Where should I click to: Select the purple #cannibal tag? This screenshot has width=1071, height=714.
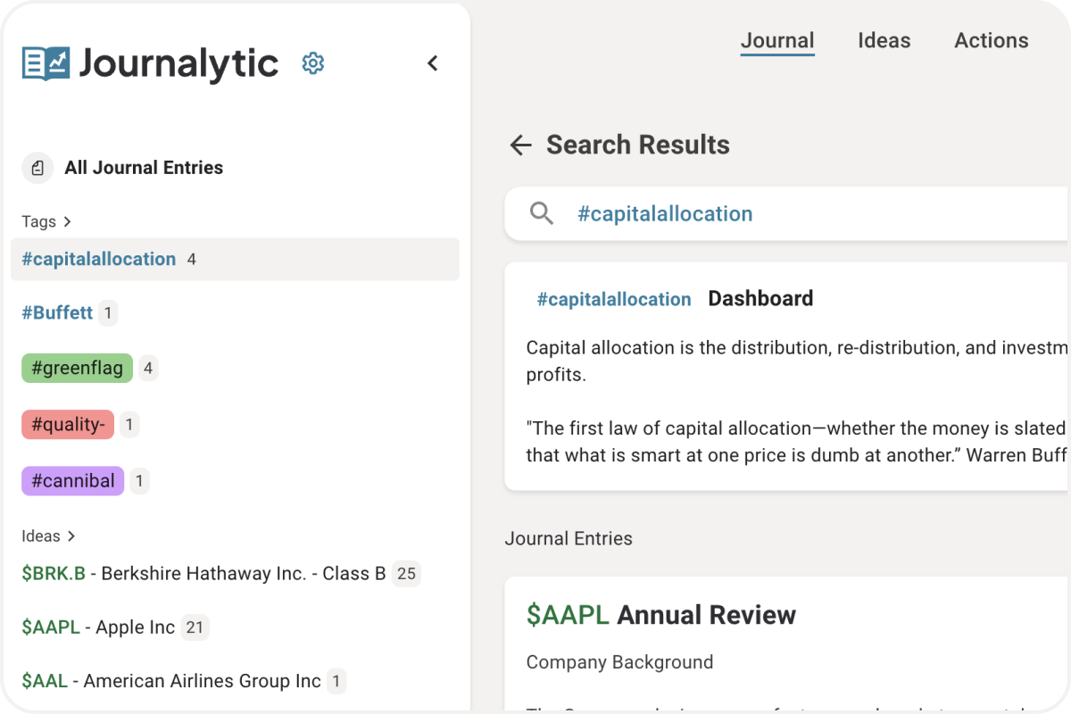[73, 481]
